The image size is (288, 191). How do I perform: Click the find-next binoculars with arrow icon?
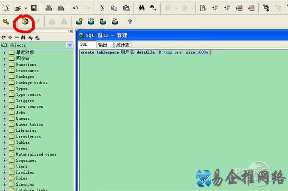pyautogui.click(x=153, y=8)
